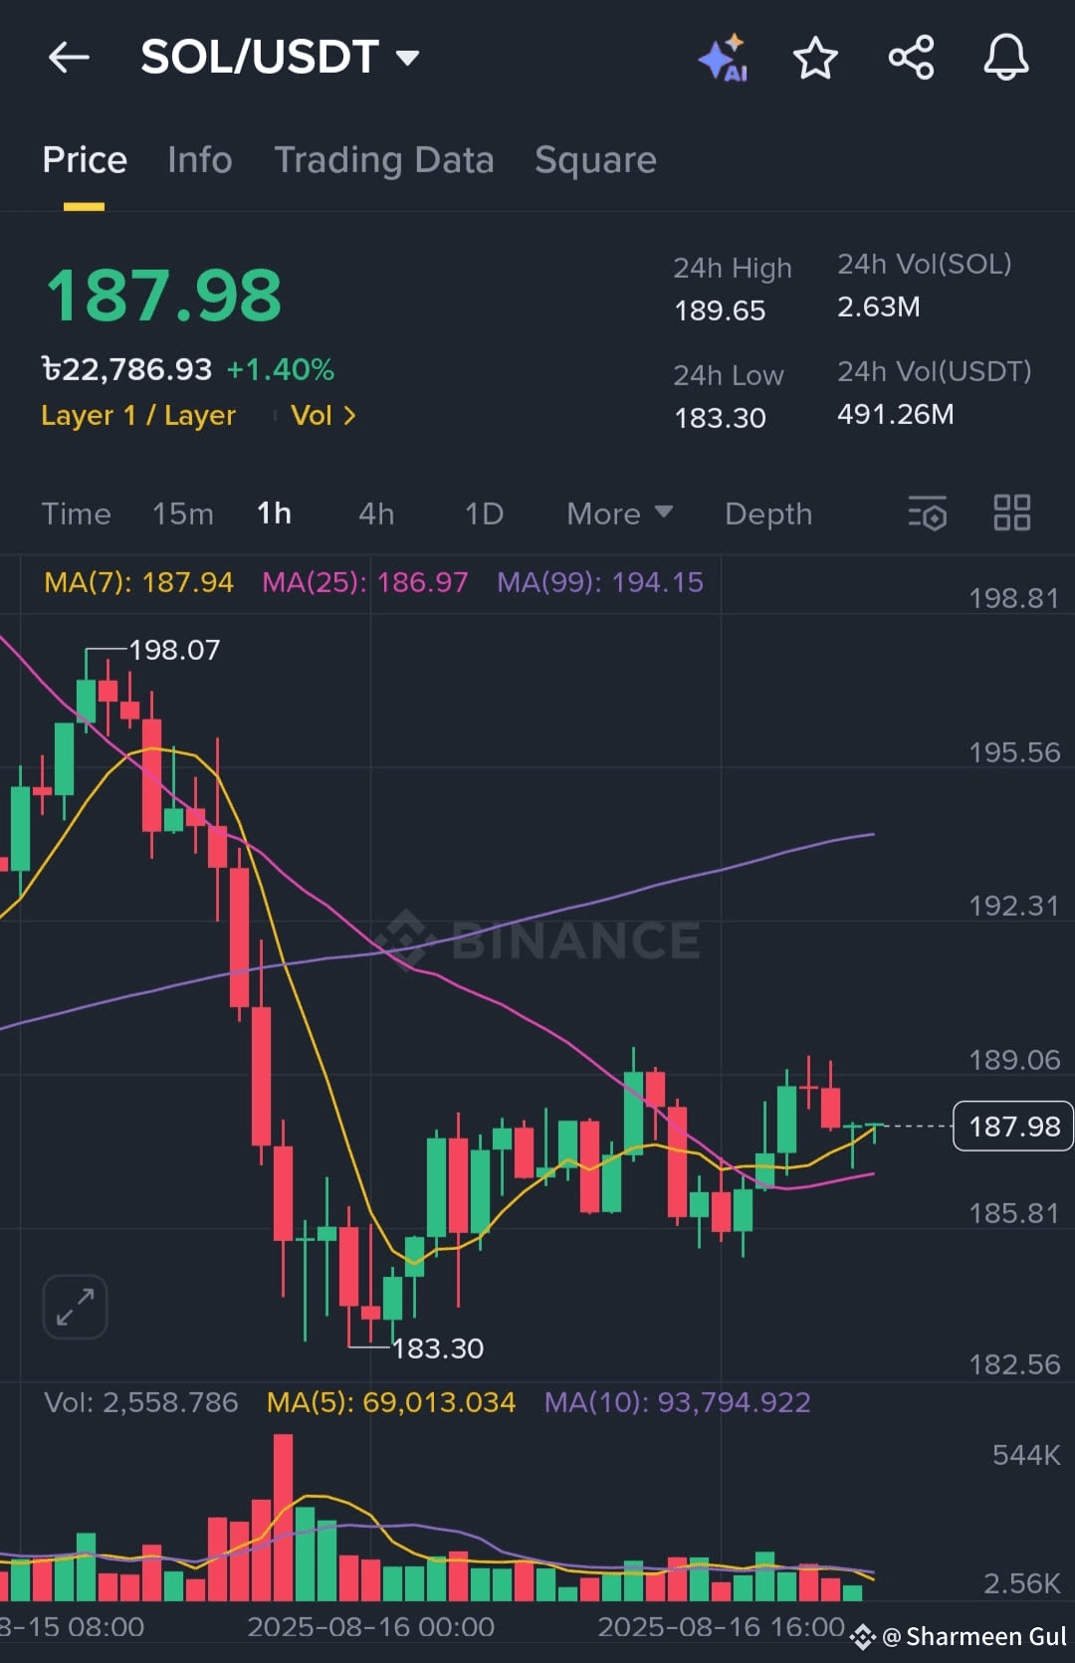Open the chart indicator settings icon
This screenshot has height=1663, width=1075.
[927, 514]
